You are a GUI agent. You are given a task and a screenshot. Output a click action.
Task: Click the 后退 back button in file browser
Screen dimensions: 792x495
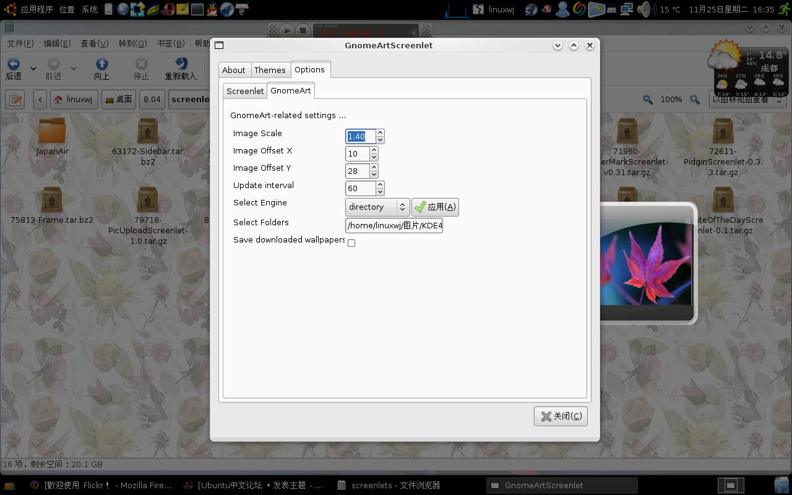point(14,69)
